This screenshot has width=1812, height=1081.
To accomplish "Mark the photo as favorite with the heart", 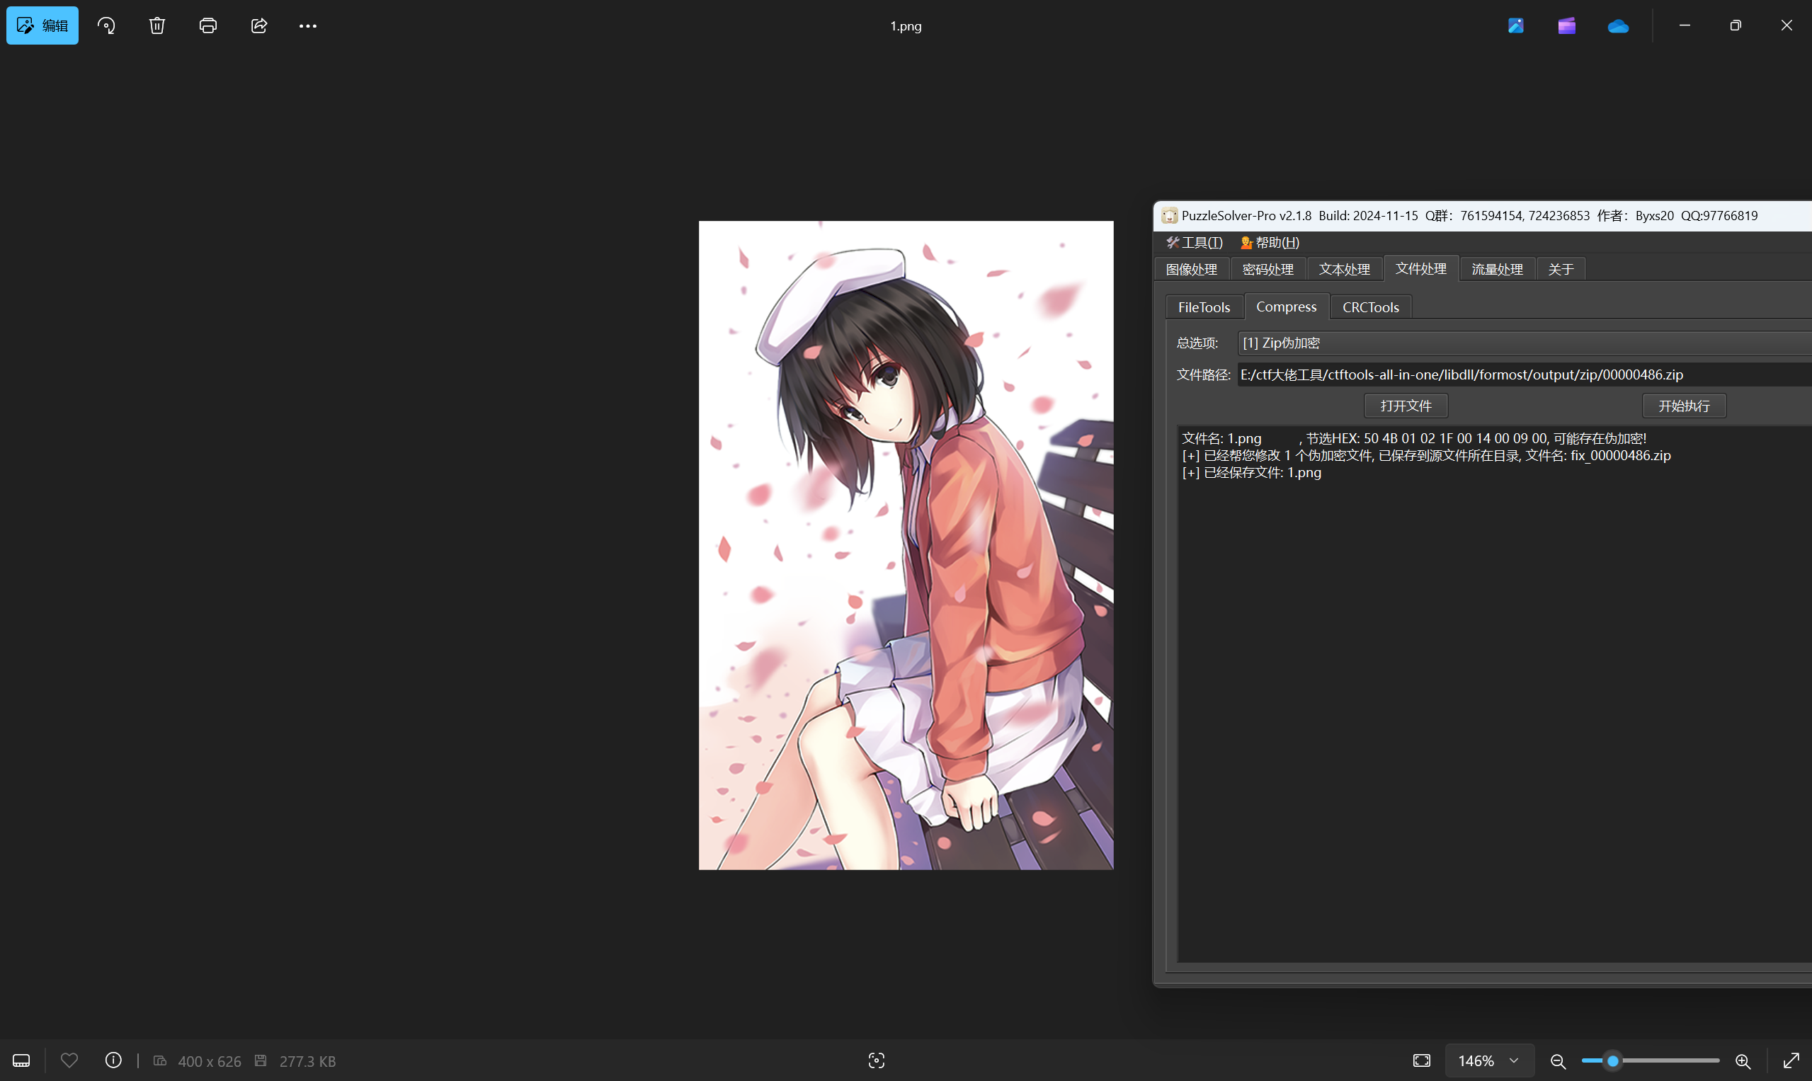I will 69,1060.
